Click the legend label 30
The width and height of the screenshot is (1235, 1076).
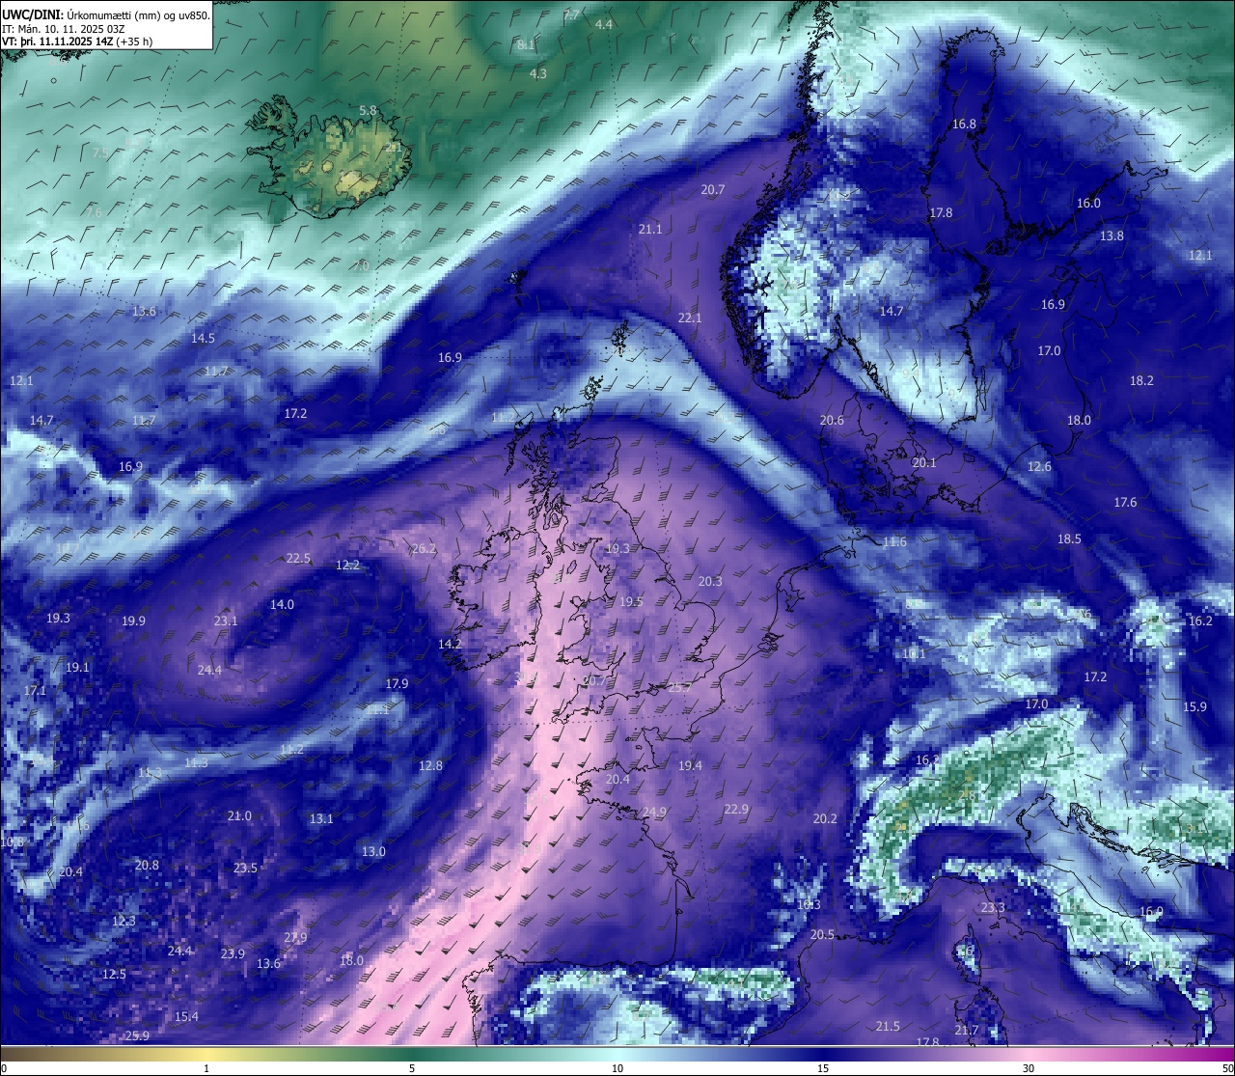point(1029,1068)
